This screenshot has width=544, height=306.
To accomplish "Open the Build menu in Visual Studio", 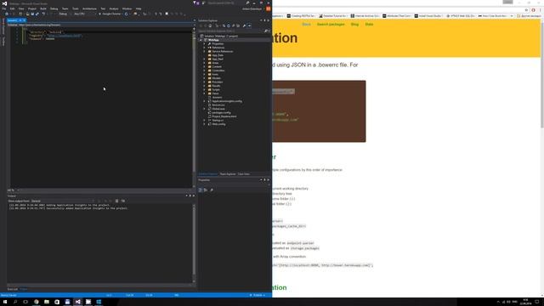I will [43, 8].
